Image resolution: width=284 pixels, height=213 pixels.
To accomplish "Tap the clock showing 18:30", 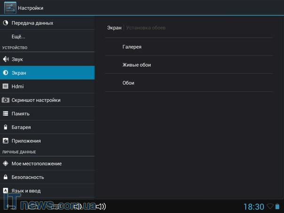I will pos(253,206).
